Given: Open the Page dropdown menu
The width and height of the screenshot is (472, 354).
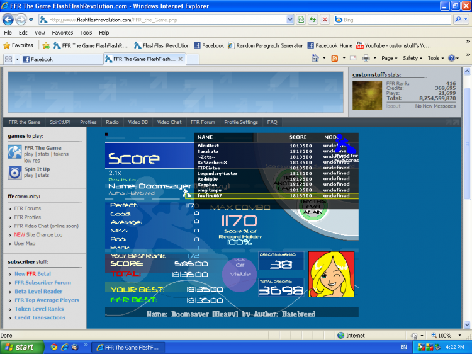Looking at the screenshot, I should [x=390, y=59].
